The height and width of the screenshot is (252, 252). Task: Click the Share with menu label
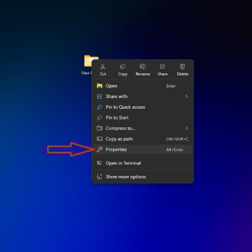coord(117,96)
